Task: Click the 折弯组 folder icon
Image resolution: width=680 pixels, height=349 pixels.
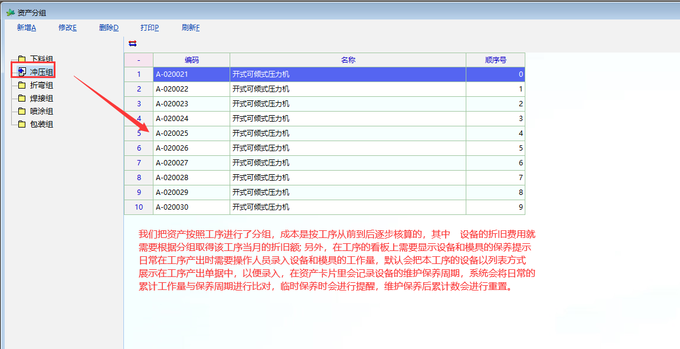Action: (22, 85)
